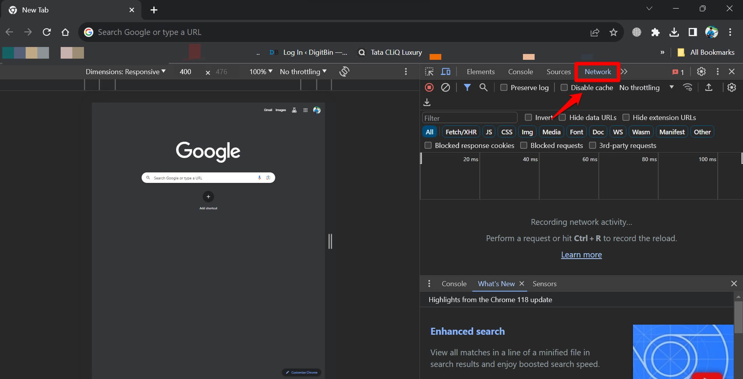Export HAR using the upload icon
The height and width of the screenshot is (379, 743).
(709, 87)
